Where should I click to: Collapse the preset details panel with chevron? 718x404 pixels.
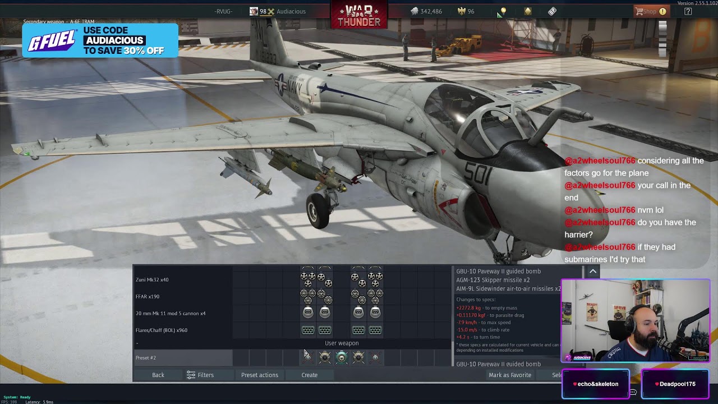tap(593, 272)
